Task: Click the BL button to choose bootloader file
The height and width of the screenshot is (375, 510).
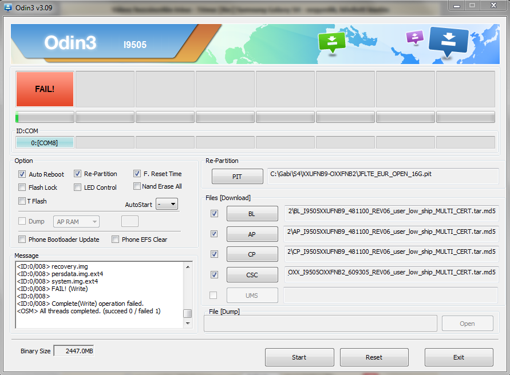Action: click(x=252, y=213)
